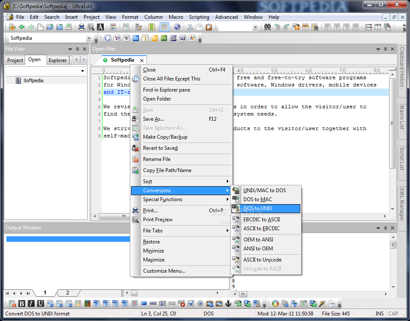Open the Advanced menu
The width and height of the screenshot is (410, 321).
click(226, 17)
